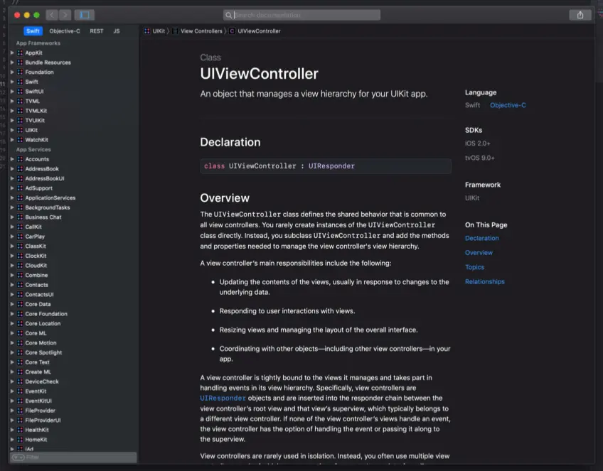Toggle the navigator sidebar button
The height and width of the screenshot is (471, 603).
(x=85, y=15)
